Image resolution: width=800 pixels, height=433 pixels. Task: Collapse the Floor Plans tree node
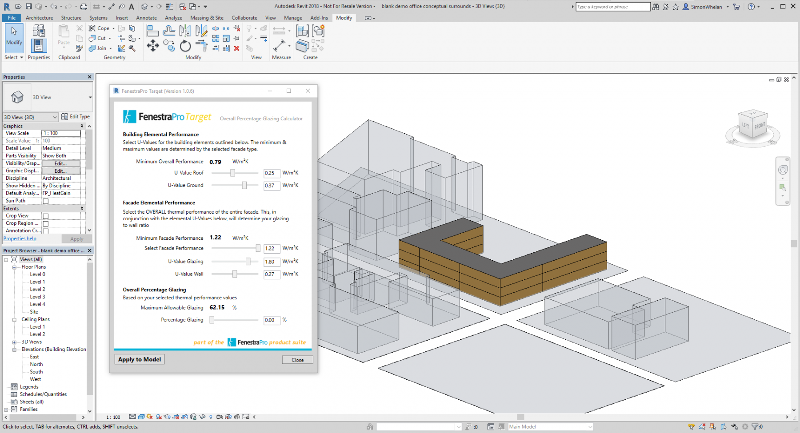click(x=14, y=267)
